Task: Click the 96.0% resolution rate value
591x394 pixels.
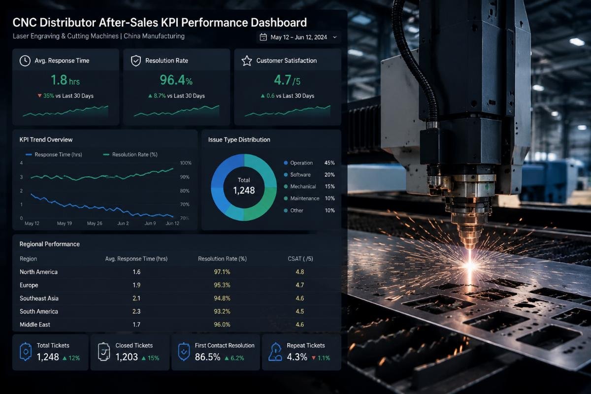Action: point(222,325)
